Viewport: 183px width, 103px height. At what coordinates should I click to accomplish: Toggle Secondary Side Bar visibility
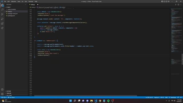166,1
